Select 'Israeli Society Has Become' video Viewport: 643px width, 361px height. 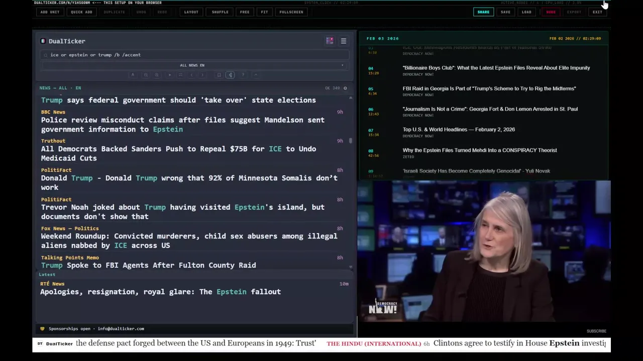pyautogui.click(x=476, y=171)
